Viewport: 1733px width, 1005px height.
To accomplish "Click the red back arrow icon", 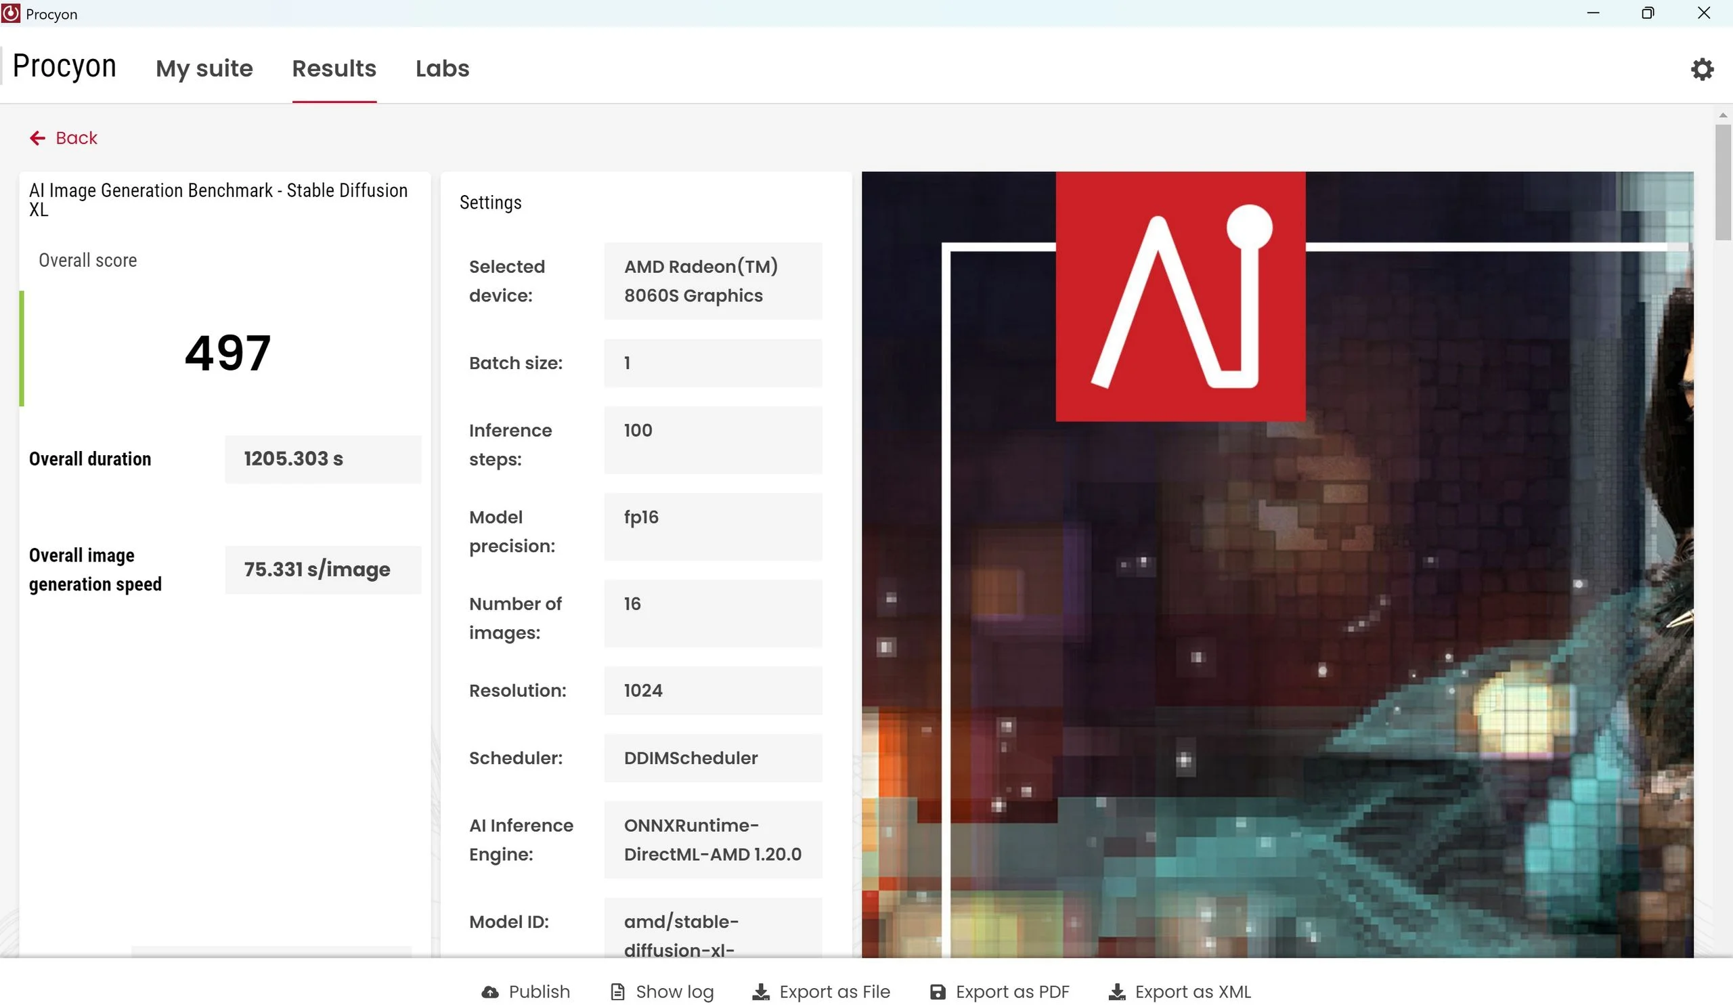I will click(x=37, y=138).
